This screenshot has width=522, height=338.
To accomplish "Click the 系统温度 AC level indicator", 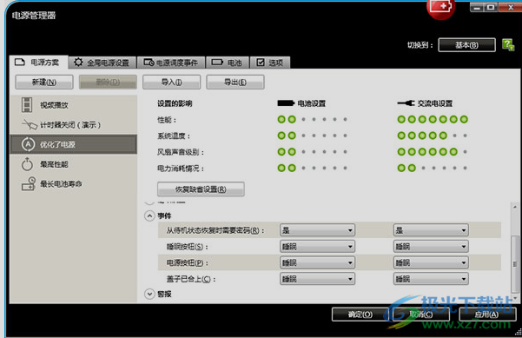I will pos(433,136).
